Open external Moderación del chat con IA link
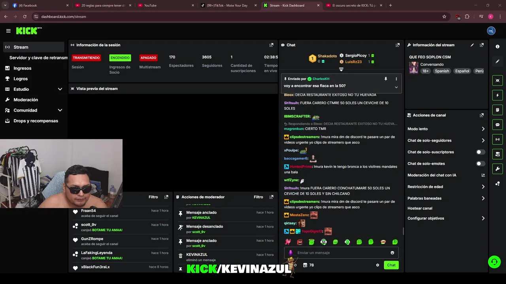 (483, 175)
